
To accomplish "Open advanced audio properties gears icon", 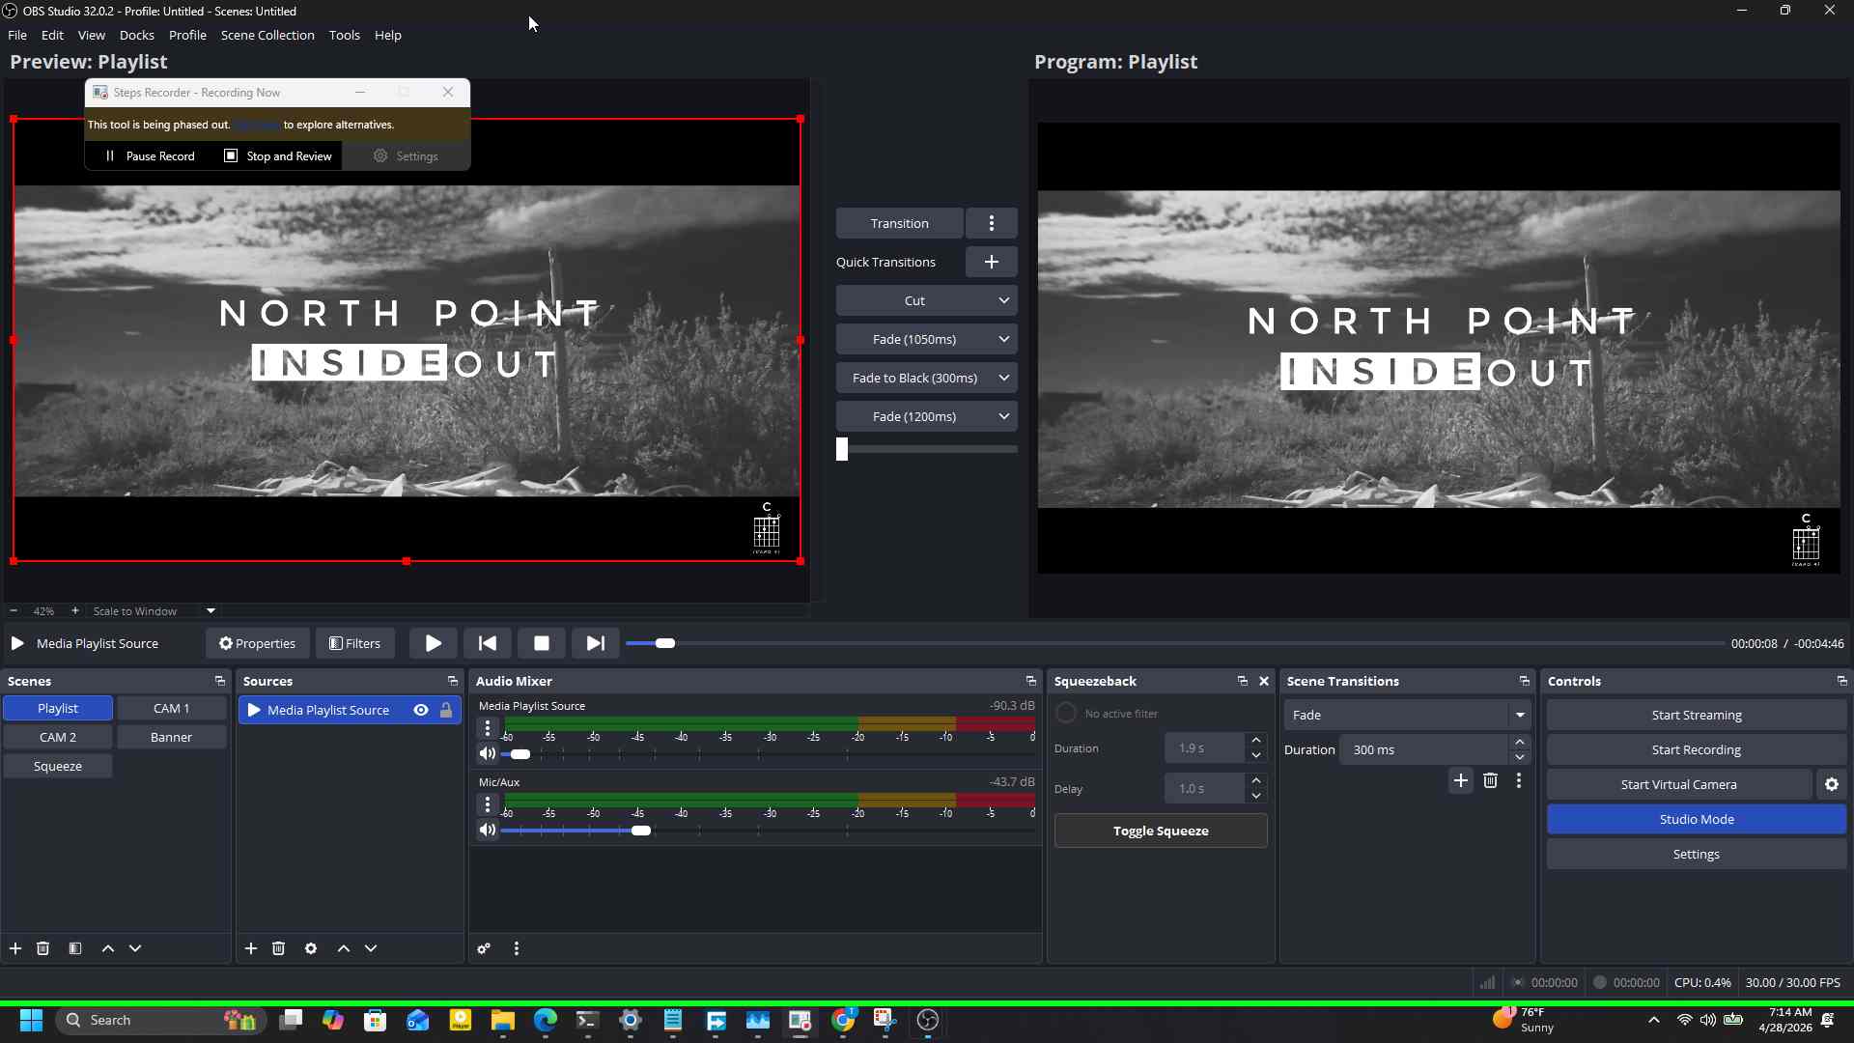I will coord(484,948).
